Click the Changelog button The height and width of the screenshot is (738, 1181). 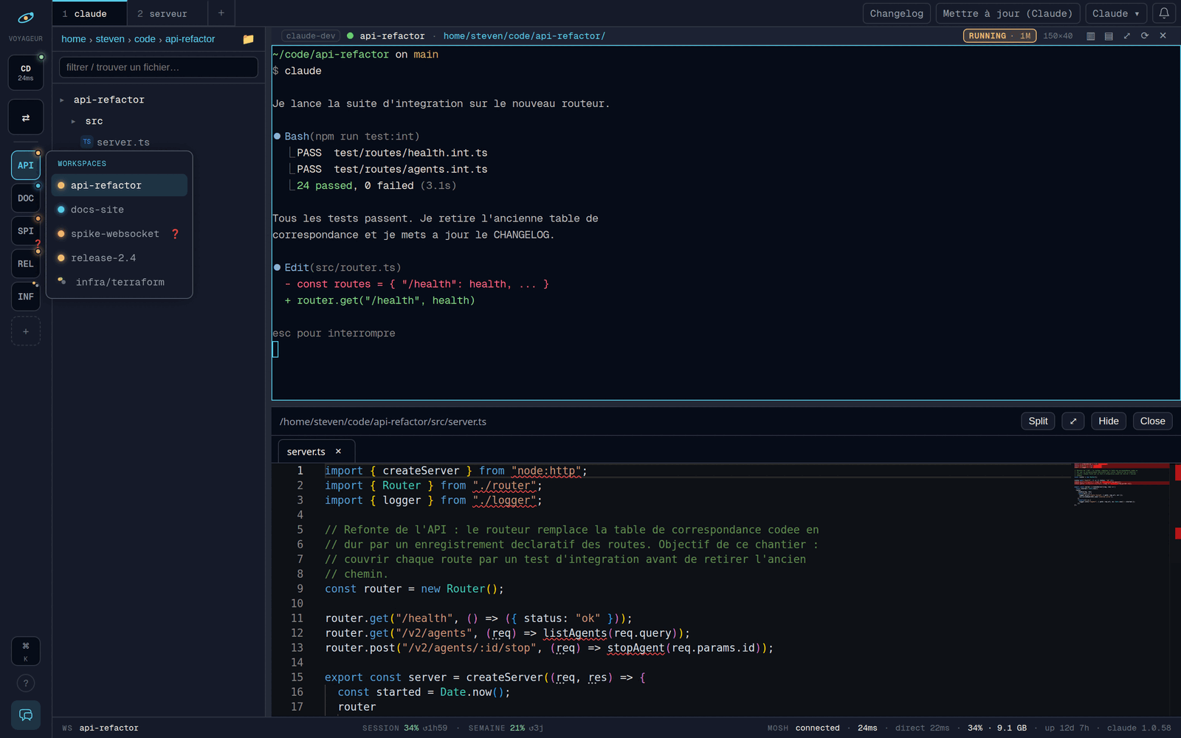click(896, 13)
